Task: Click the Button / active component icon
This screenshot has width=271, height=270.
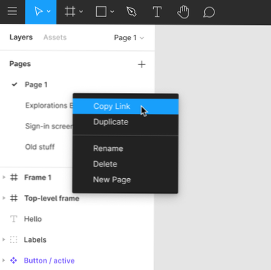Action: pyautogui.click(x=14, y=260)
